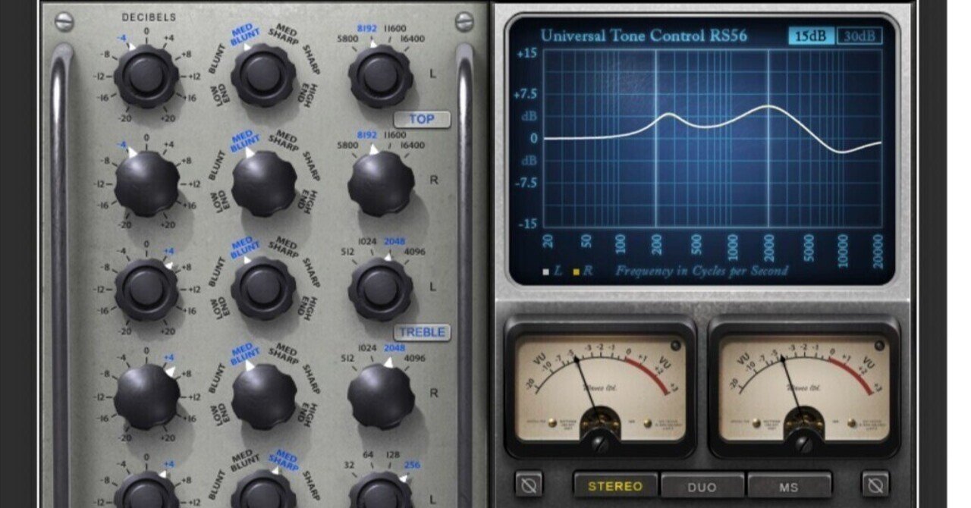Toggle the TOP band link button

point(422,119)
